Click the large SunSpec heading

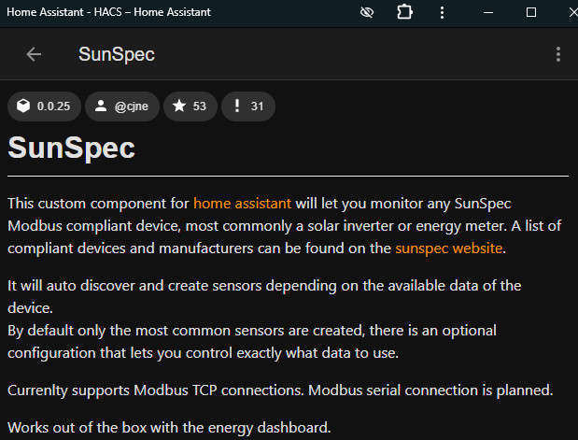(72, 148)
